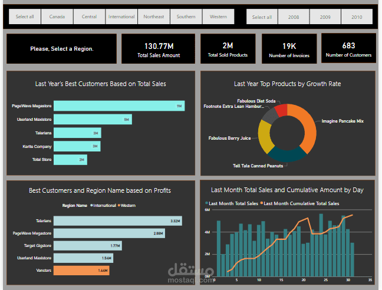The height and width of the screenshot is (290, 382).
Task: Click Last Month Cumulative Total Sales legend item
Action: pyautogui.click(x=299, y=203)
